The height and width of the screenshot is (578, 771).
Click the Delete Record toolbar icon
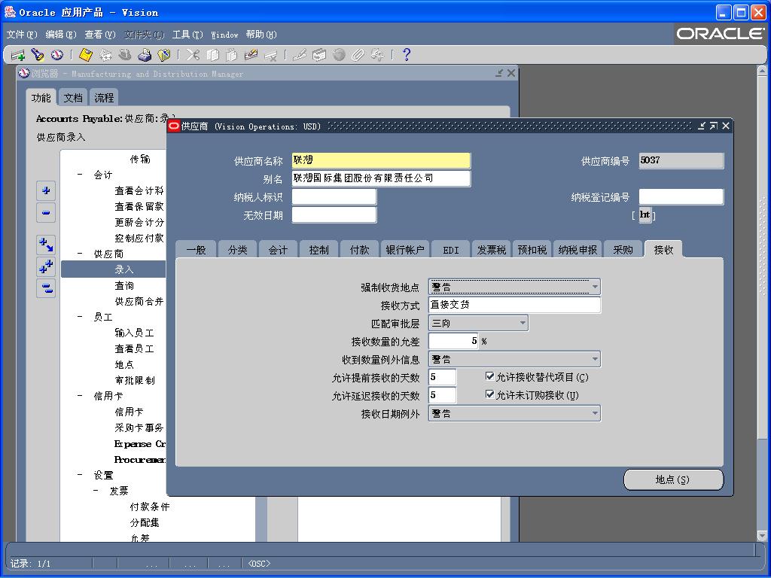tap(271, 55)
